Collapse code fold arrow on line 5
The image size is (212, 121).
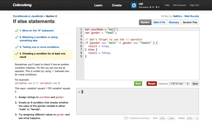pos(83,43)
